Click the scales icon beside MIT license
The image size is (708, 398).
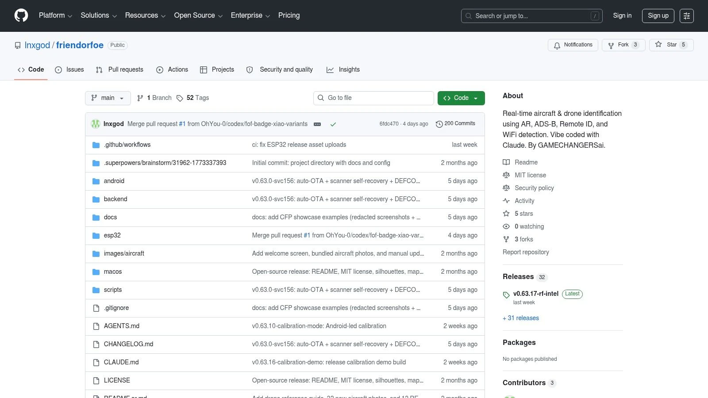point(506,175)
